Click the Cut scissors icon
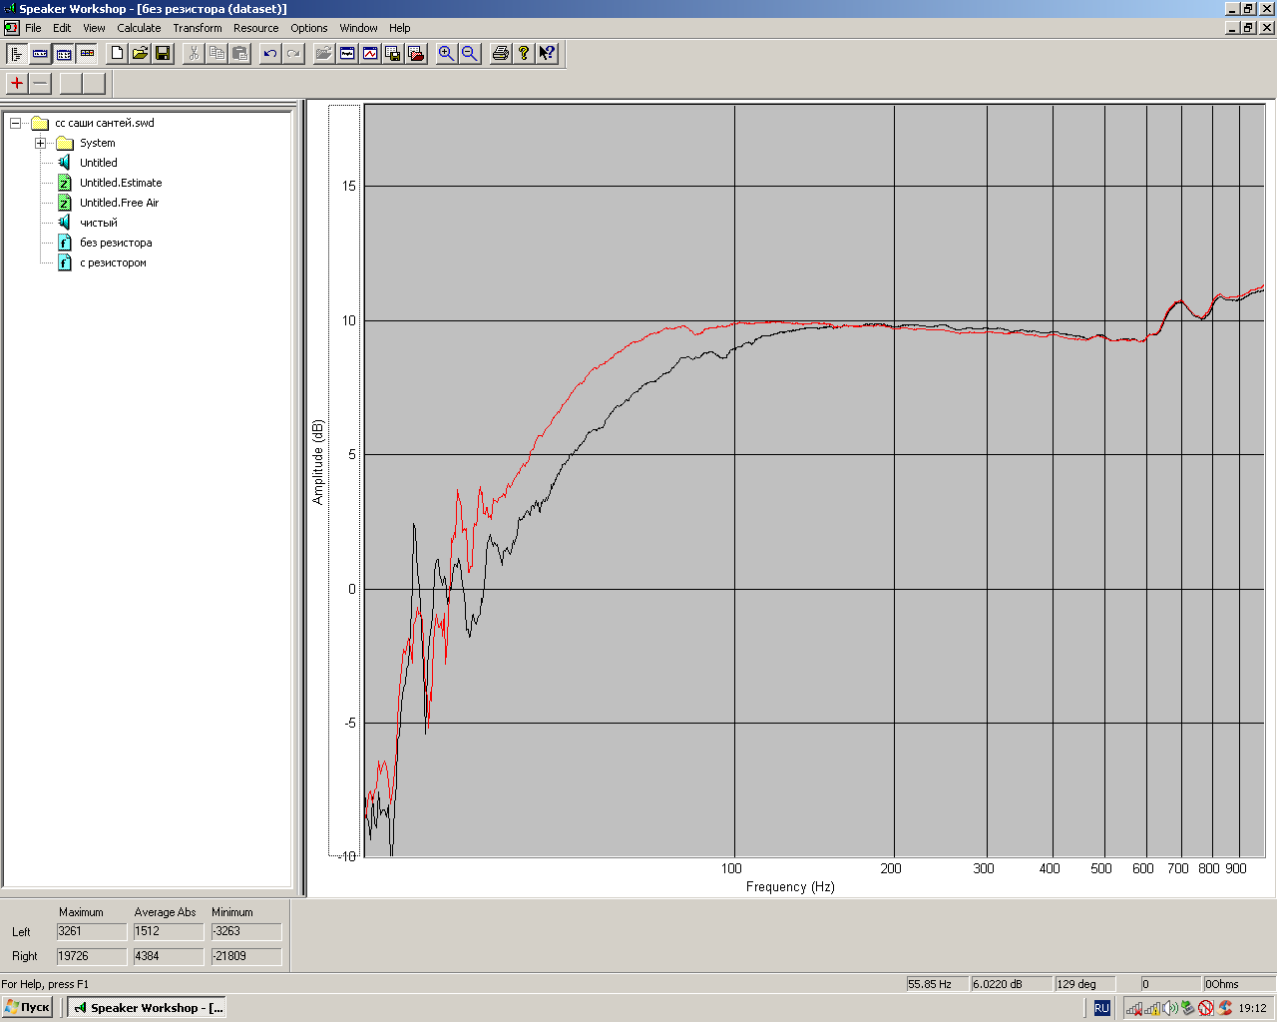Viewport: 1277px width, 1022px height. point(194,53)
